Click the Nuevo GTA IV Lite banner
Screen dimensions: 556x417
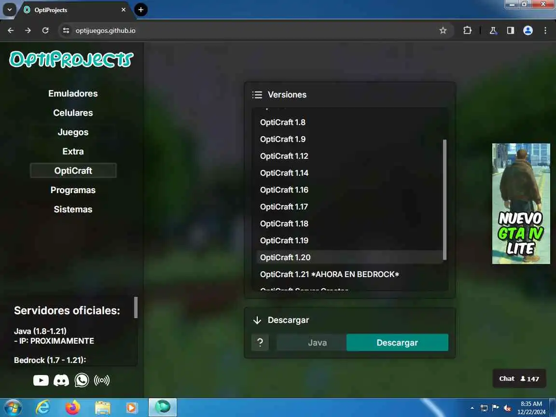521,204
